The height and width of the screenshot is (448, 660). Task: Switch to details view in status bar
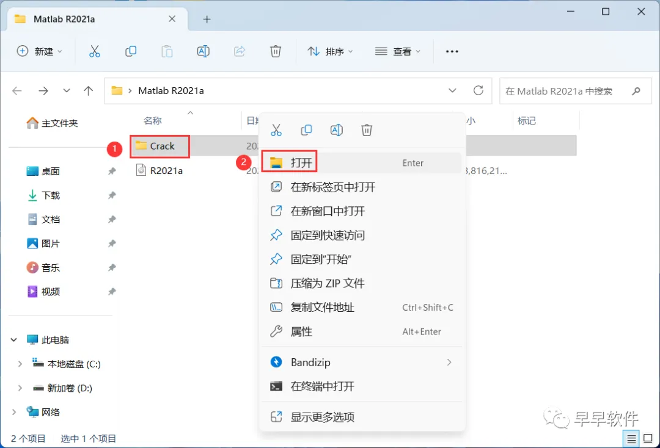pyautogui.click(x=631, y=439)
